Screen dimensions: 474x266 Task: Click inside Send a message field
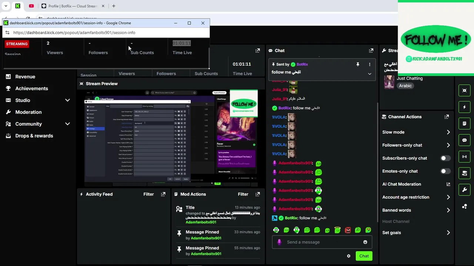[x=322, y=242]
